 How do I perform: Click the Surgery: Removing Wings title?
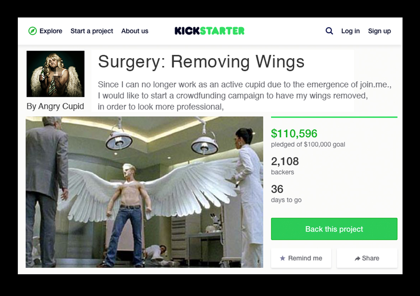click(201, 62)
